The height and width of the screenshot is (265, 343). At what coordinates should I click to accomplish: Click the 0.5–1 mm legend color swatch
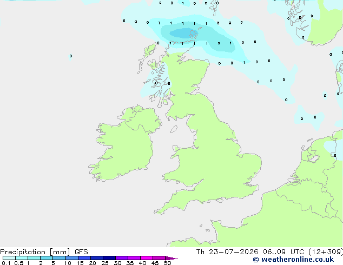click(22, 258)
